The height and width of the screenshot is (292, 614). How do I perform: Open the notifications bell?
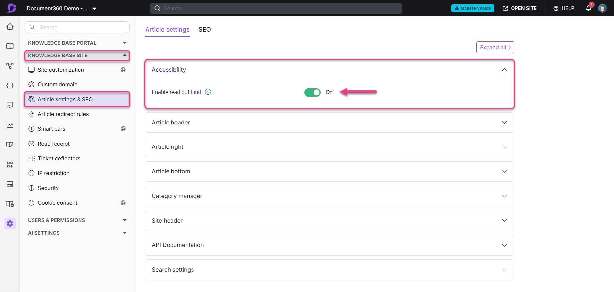pyautogui.click(x=589, y=8)
